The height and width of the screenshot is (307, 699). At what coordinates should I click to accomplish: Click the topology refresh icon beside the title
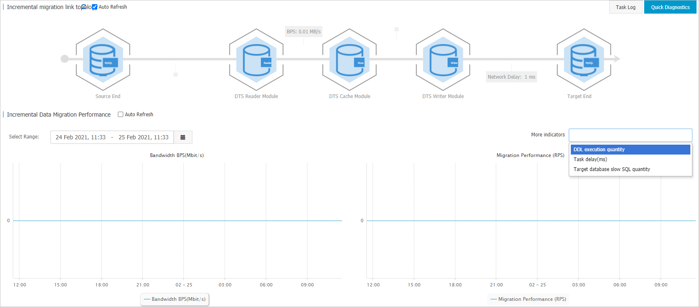click(x=84, y=7)
